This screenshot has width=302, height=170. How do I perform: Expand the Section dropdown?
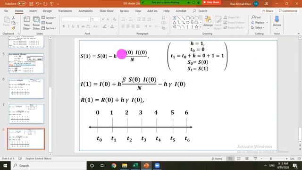(x=49, y=28)
